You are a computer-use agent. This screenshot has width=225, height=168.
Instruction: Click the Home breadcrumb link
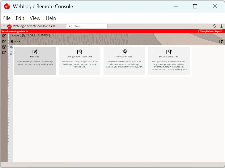point(17,41)
